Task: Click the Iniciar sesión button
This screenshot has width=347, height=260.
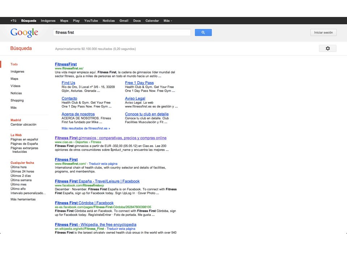Action: 323,32
